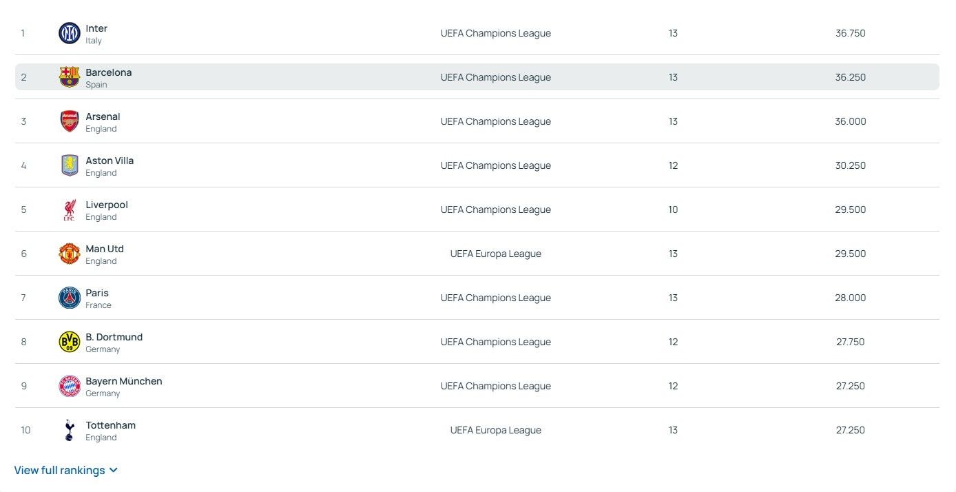Click the chevron beside View full rankings

click(114, 470)
